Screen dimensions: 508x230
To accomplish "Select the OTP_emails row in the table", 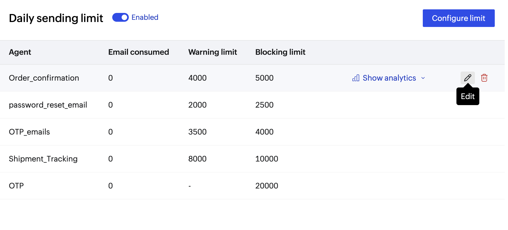I will coord(30,132).
